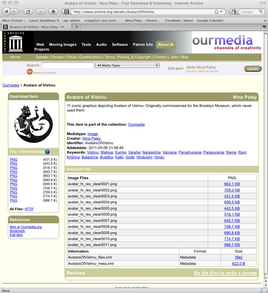Click the Upload button

(x=252, y=69)
